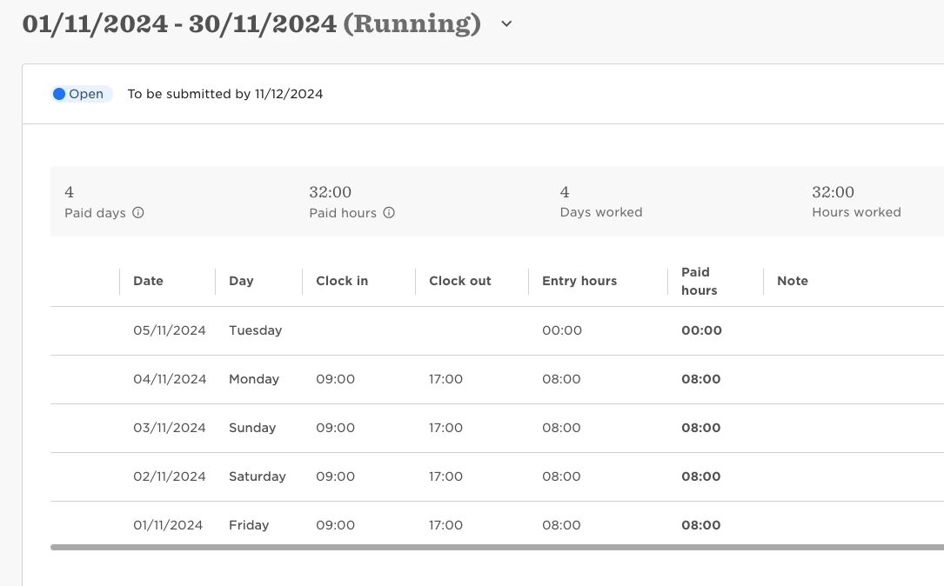Select the 01/11/2024 Friday row

pos(498,523)
